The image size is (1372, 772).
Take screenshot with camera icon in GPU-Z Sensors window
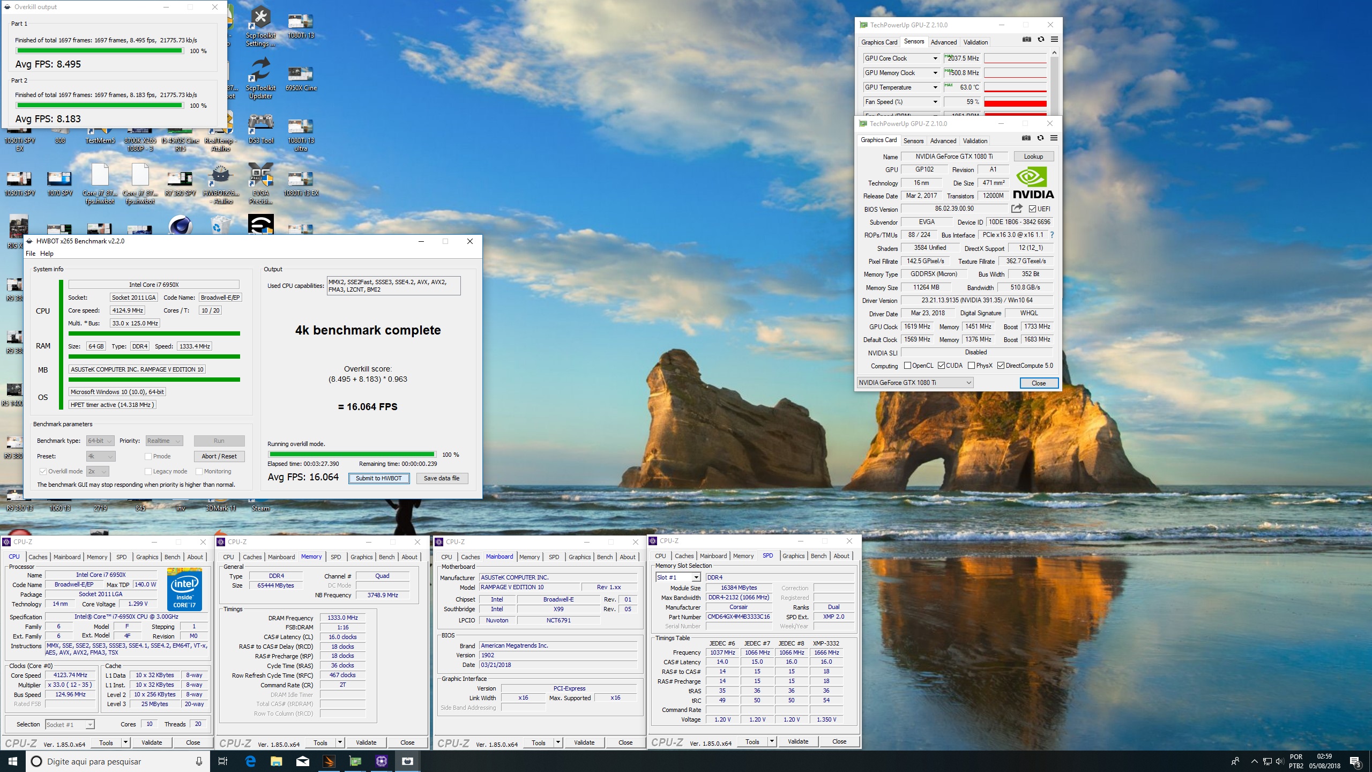pyautogui.click(x=1026, y=40)
